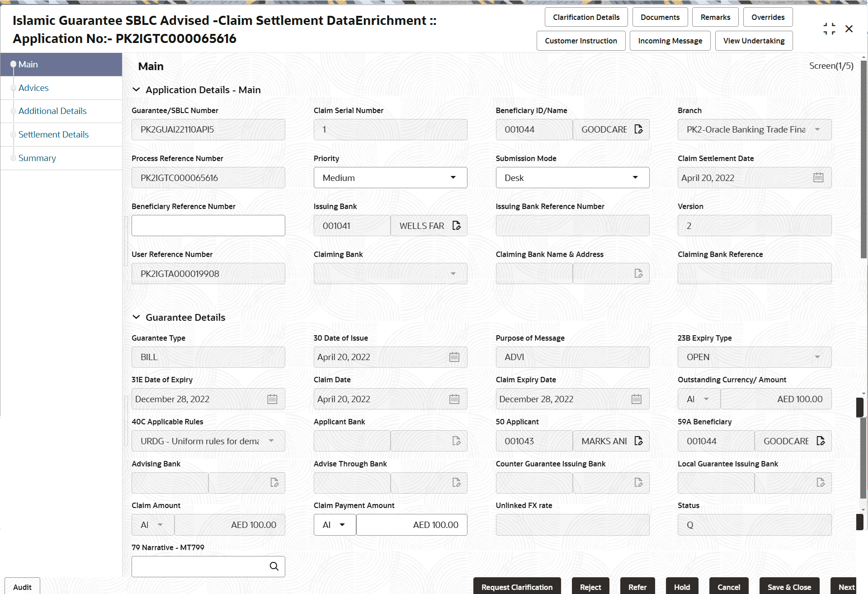Screen dimensions: 868x594
Task: Switch to Additional Details step
Action: pyautogui.click(x=52, y=111)
